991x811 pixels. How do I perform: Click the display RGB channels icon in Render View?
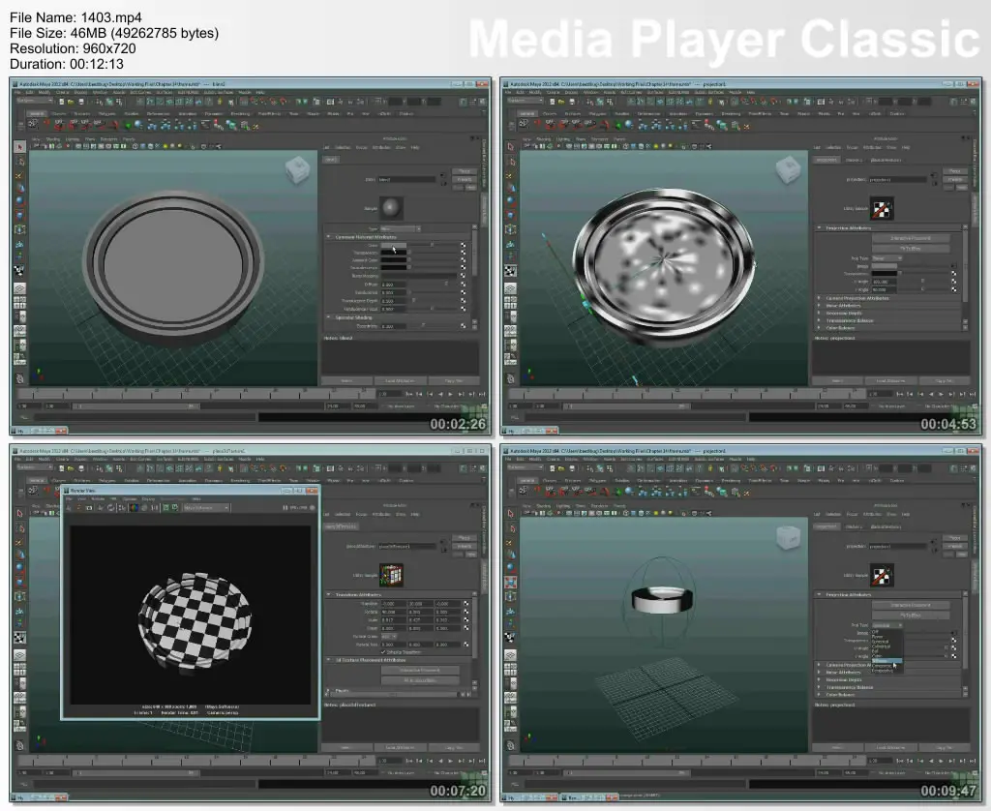tap(134, 507)
